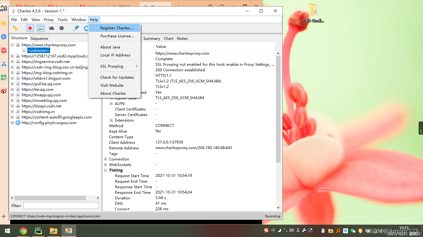Expand the bizapi.csdn.net host node
Viewport: 423px width, 237px height.
(x=12, y=106)
